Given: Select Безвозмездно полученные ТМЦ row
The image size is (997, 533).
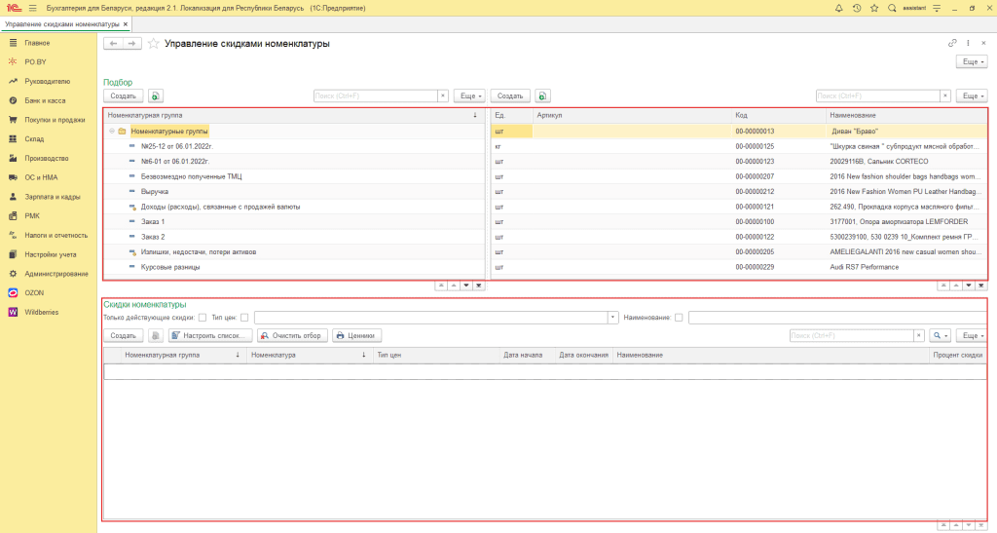Looking at the screenshot, I should tap(294, 176).
